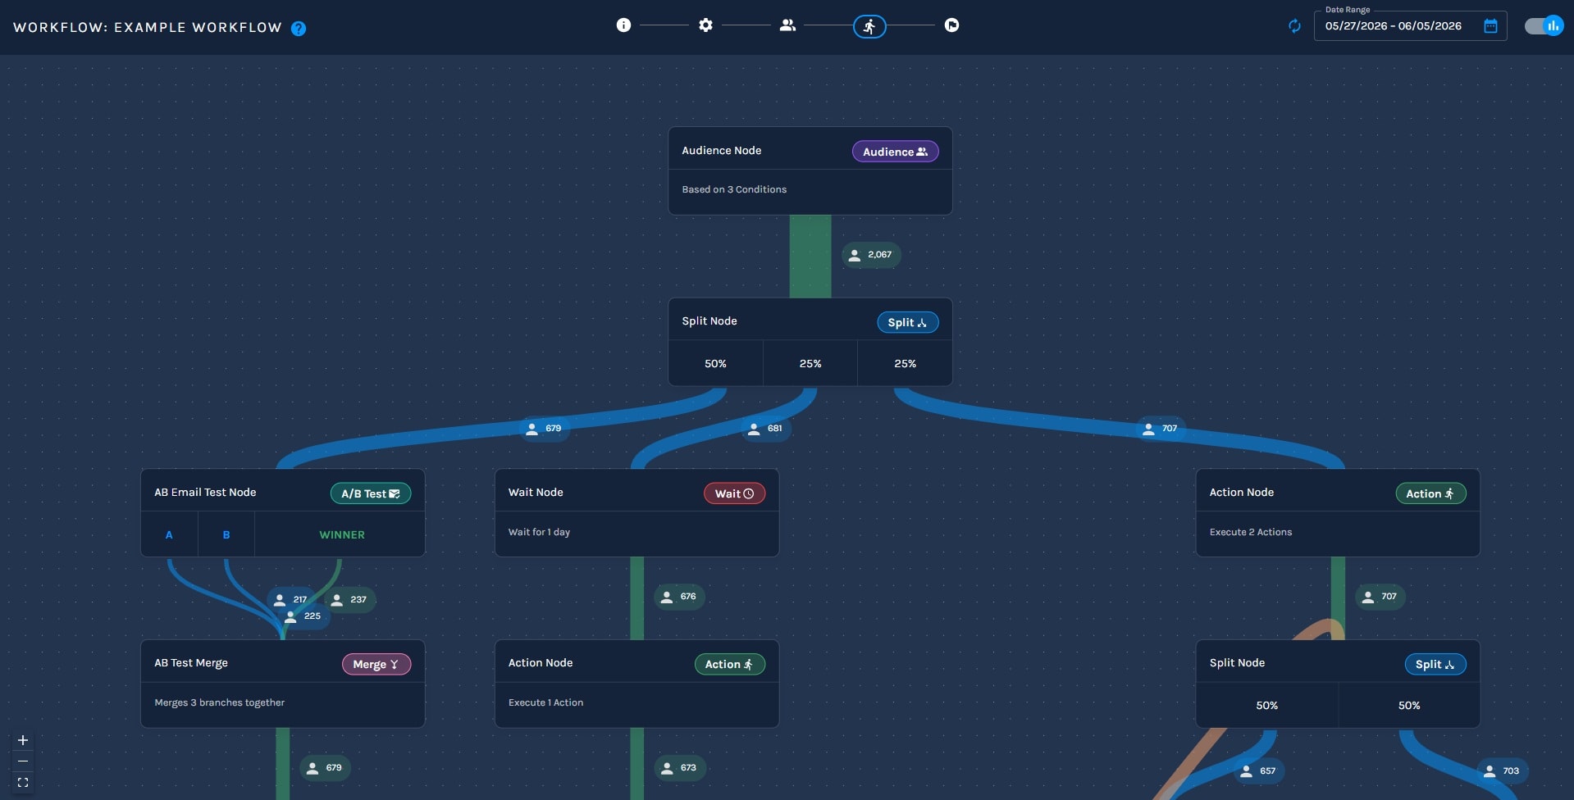The image size is (1574, 800).
Task: Click the 679 count badge on the blue Split branch
Action: tap(545, 428)
